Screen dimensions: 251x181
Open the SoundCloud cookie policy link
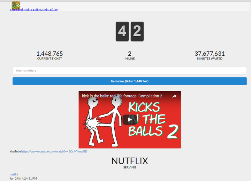25,10
